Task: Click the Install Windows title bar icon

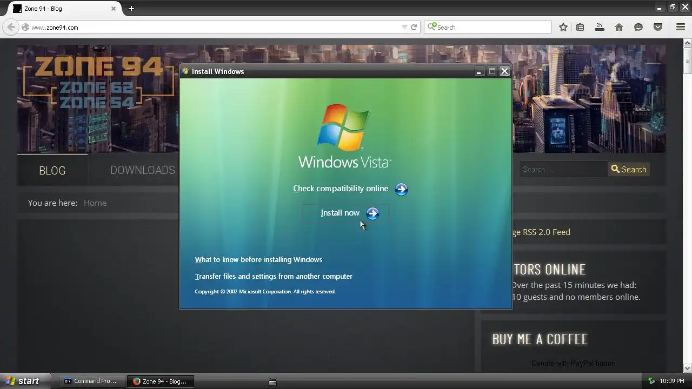Action: 185,71
